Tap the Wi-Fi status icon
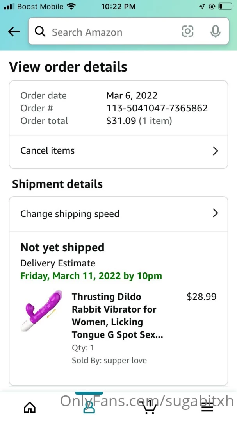The height and width of the screenshot is (422, 237). tap(71, 7)
